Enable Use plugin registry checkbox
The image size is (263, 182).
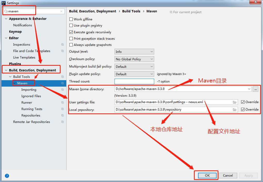coord(71,25)
